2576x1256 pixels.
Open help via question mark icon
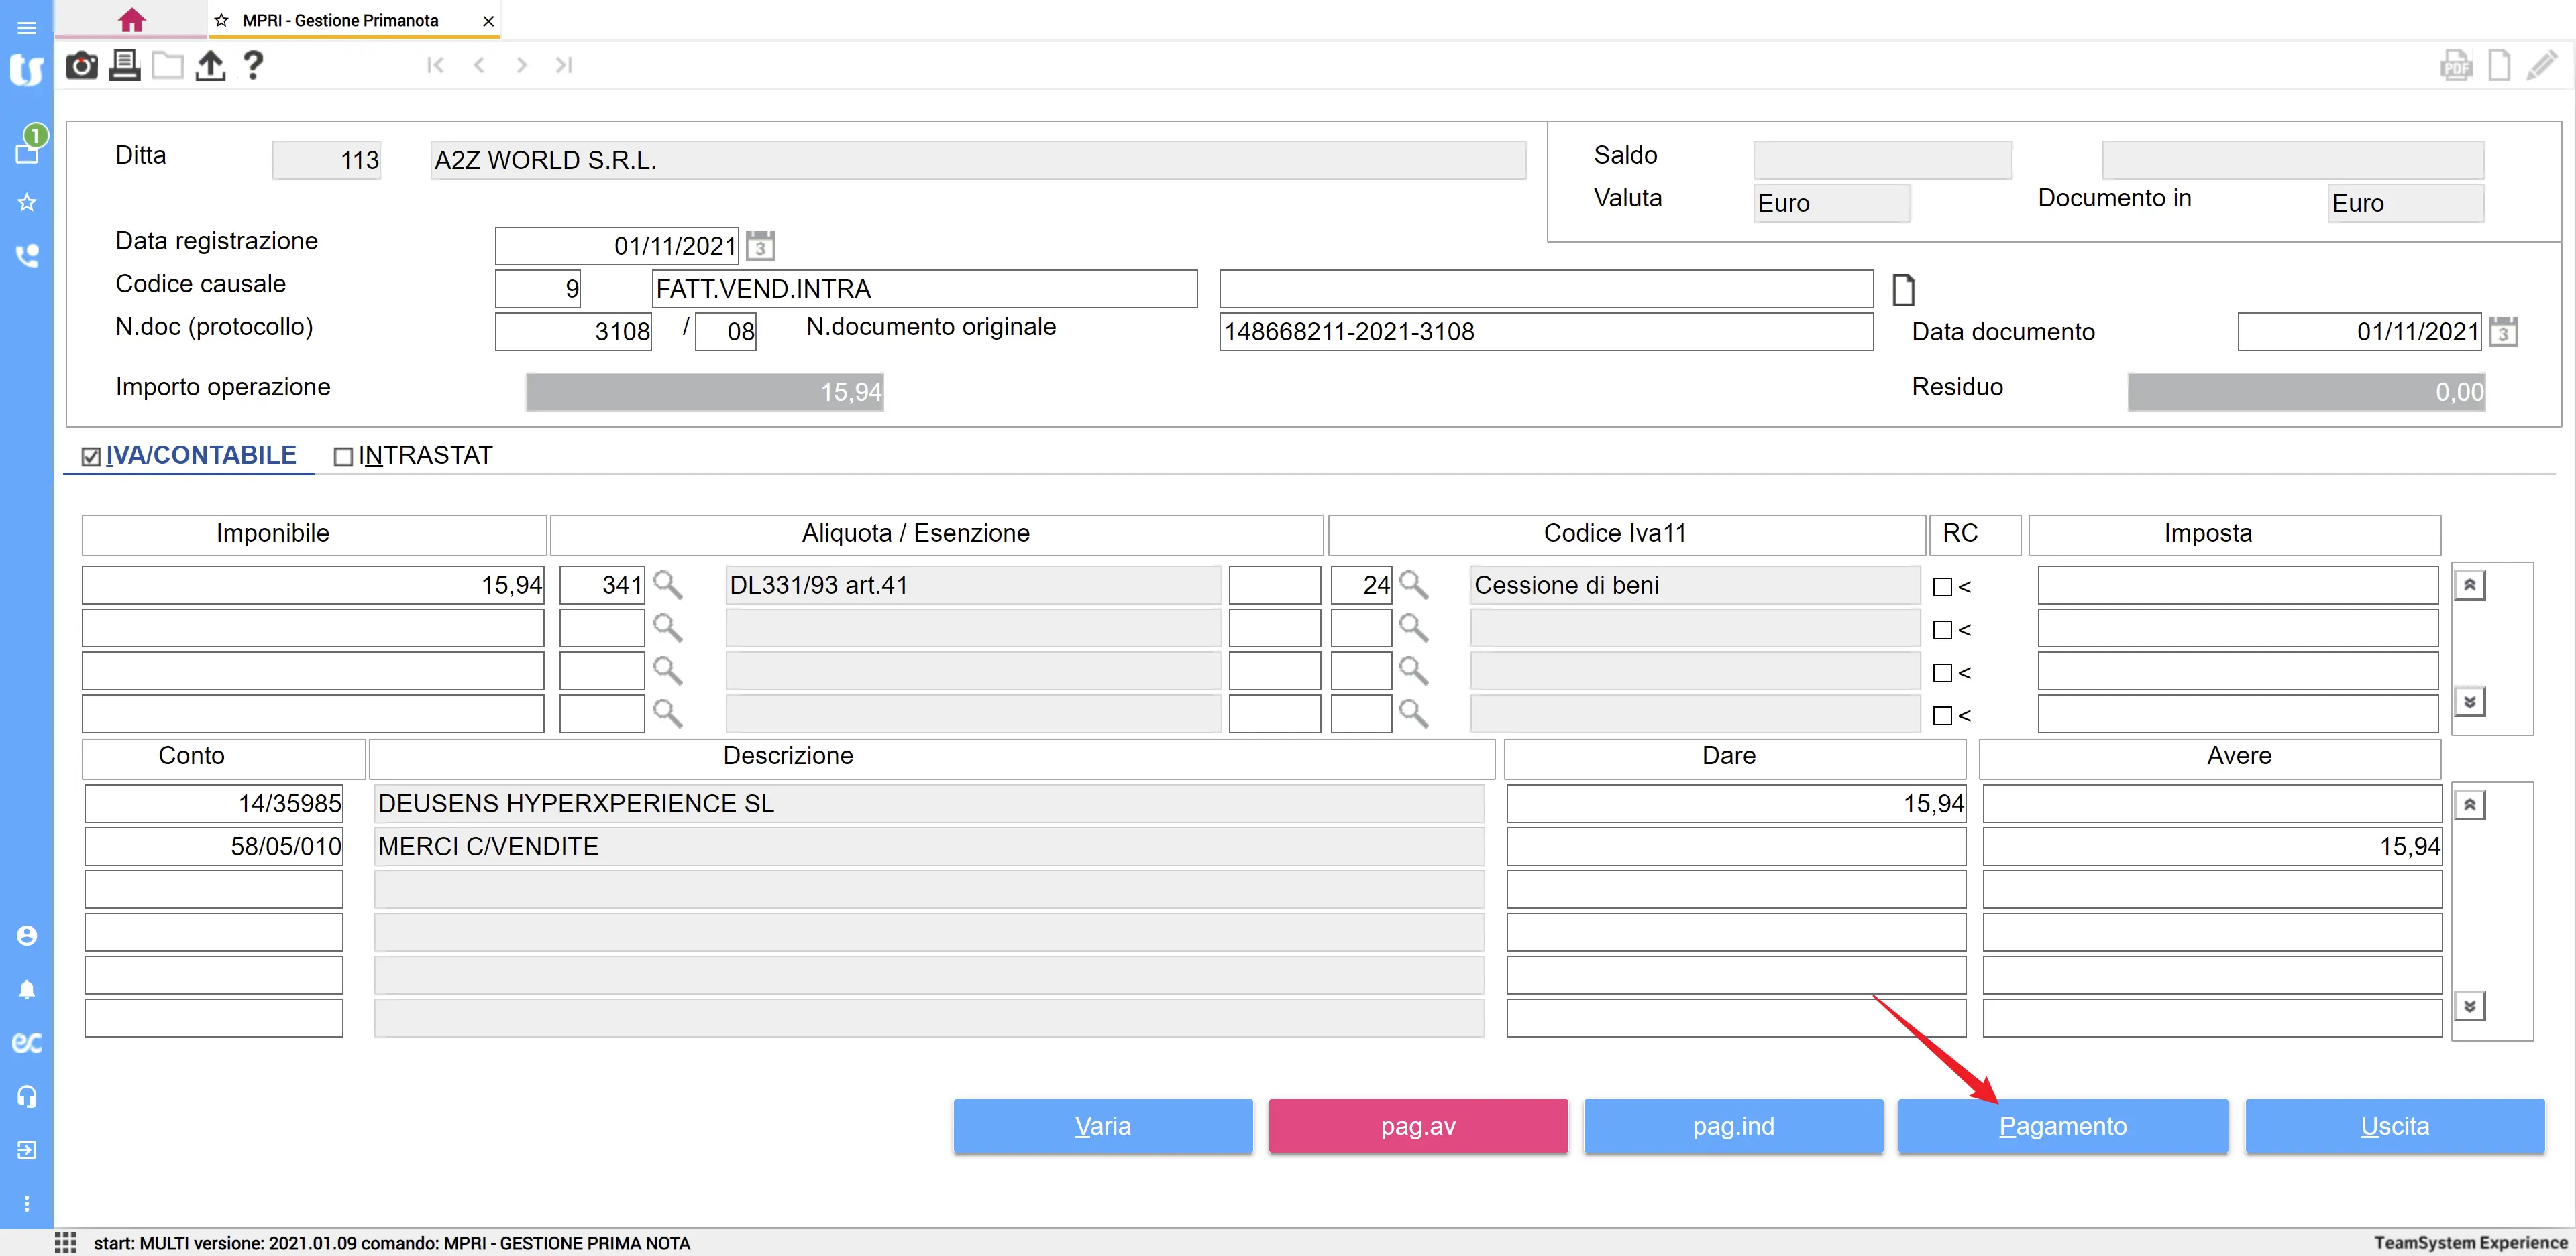(253, 66)
